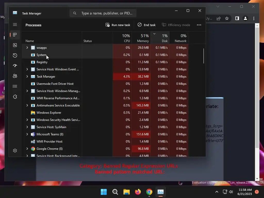Open the more options ellipsis menu
This screenshot has width=264, height=198.
(199, 25)
